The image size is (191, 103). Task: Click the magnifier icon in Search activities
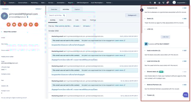pos(64,16)
